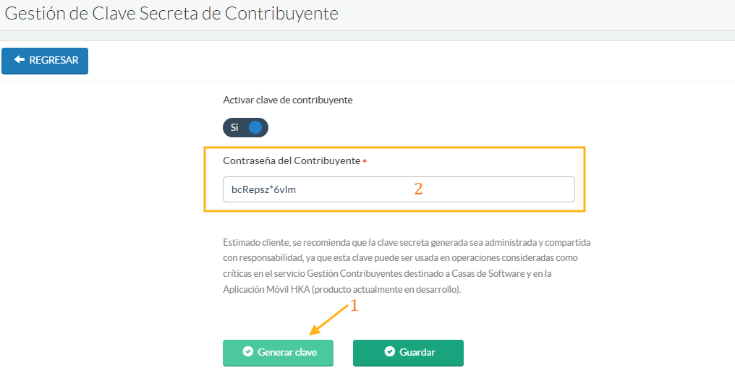Save with the Guardar button
The width and height of the screenshot is (735, 373).
click(x=408, y=353)
